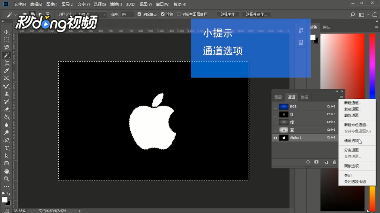
Task: Click the Share export icon
Action: coord(375,14)
